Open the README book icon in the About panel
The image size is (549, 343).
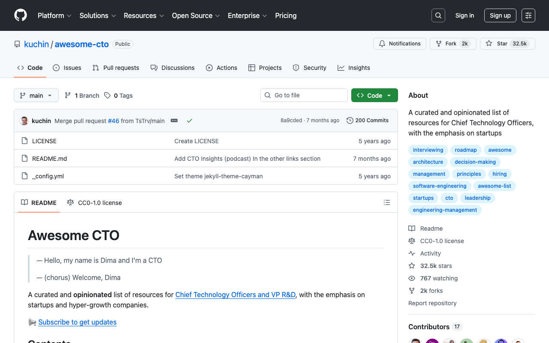tap(412, 228)
